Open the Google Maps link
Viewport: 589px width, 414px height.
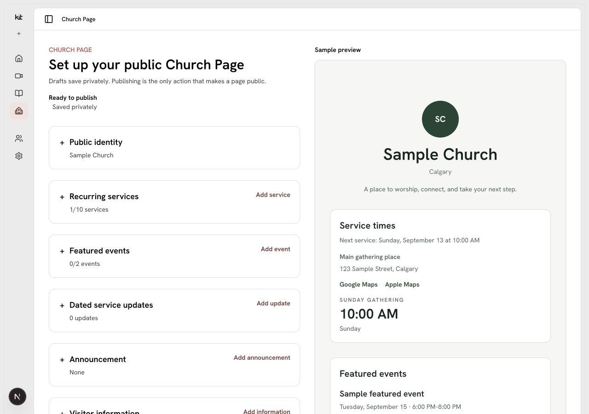358,285
